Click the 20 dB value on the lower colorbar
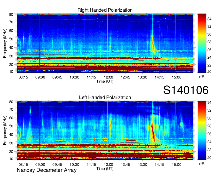Image resolution: width=215 pixels, height=174 pixels. point(209,158)
